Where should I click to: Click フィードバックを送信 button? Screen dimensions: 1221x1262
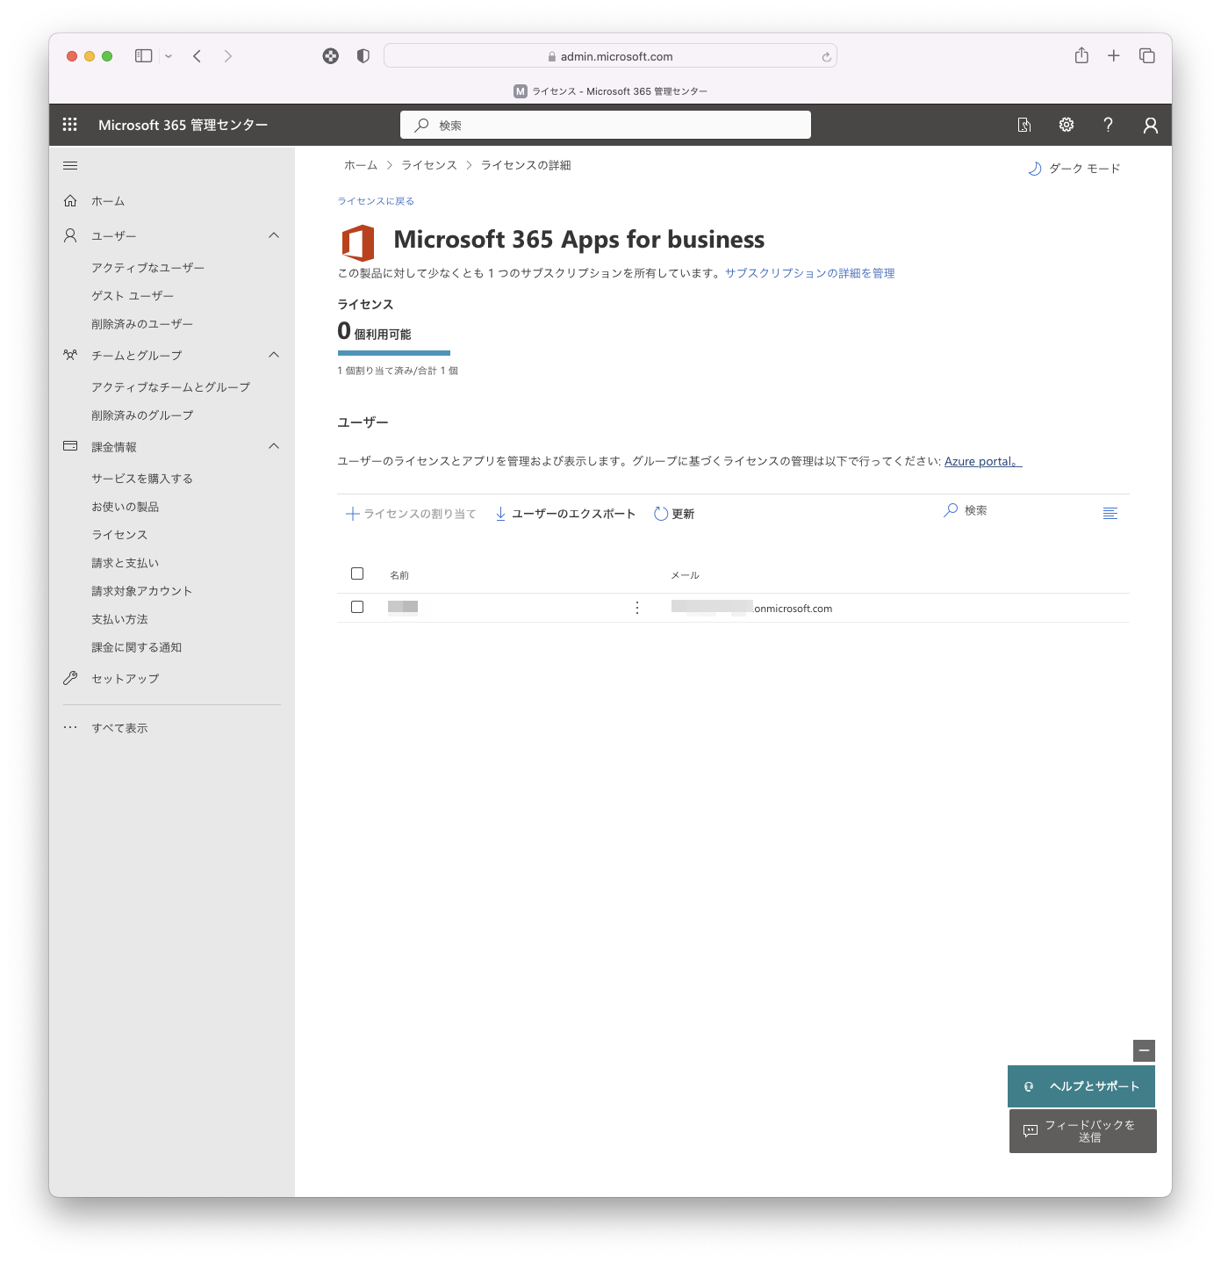coord(1083,1131)
